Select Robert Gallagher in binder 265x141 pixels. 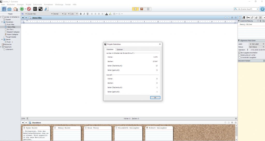(x=12, y=34)
